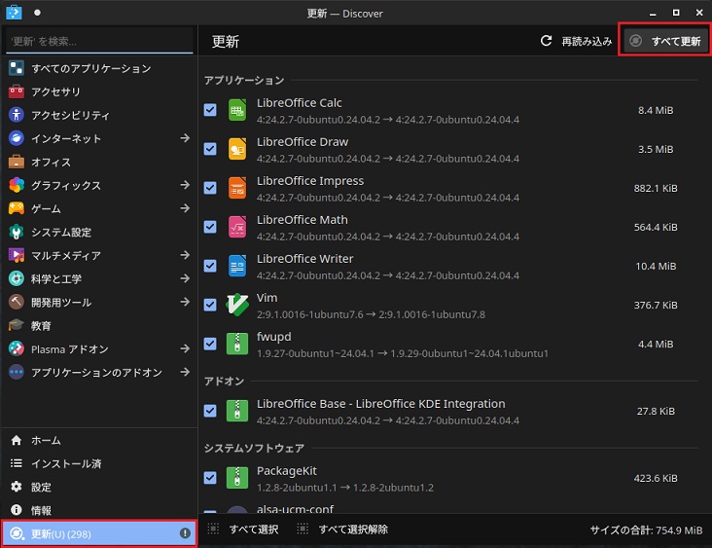712x548 pixels.
Task: Uncheck LibreOffice Base KDE Integration checkbox
Action: click(x=210, y=411)
